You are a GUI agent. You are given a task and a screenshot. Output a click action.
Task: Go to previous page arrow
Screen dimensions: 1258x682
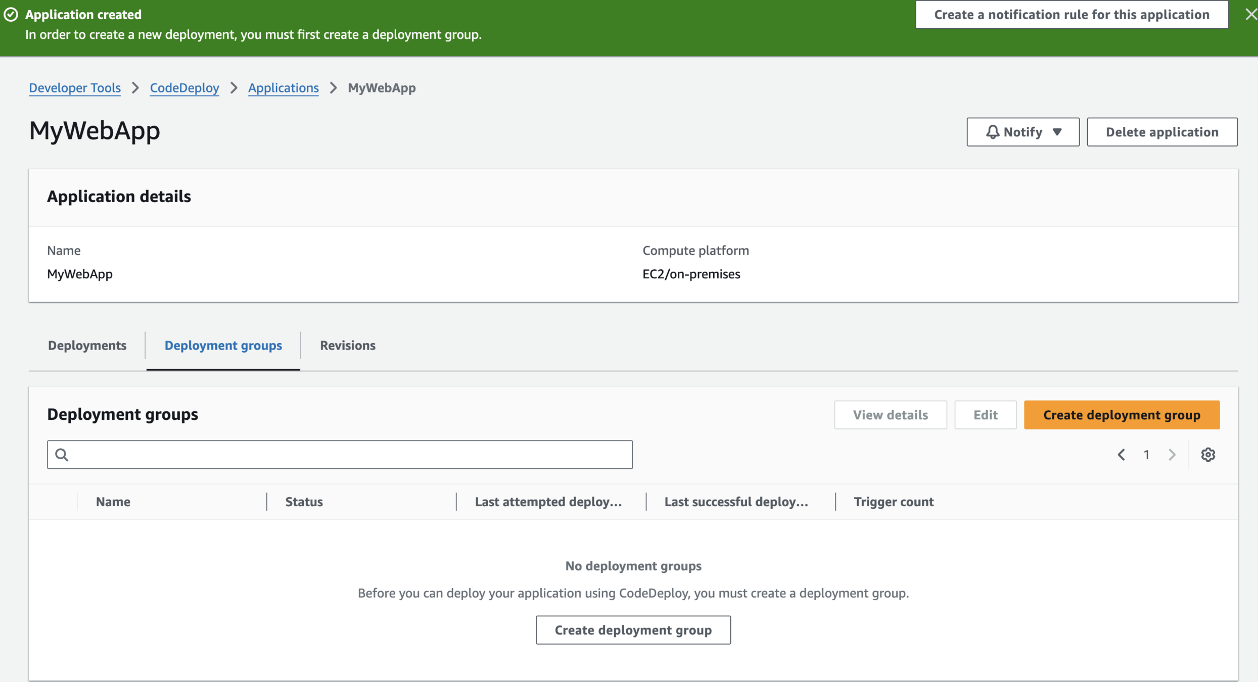[1121, 455]
